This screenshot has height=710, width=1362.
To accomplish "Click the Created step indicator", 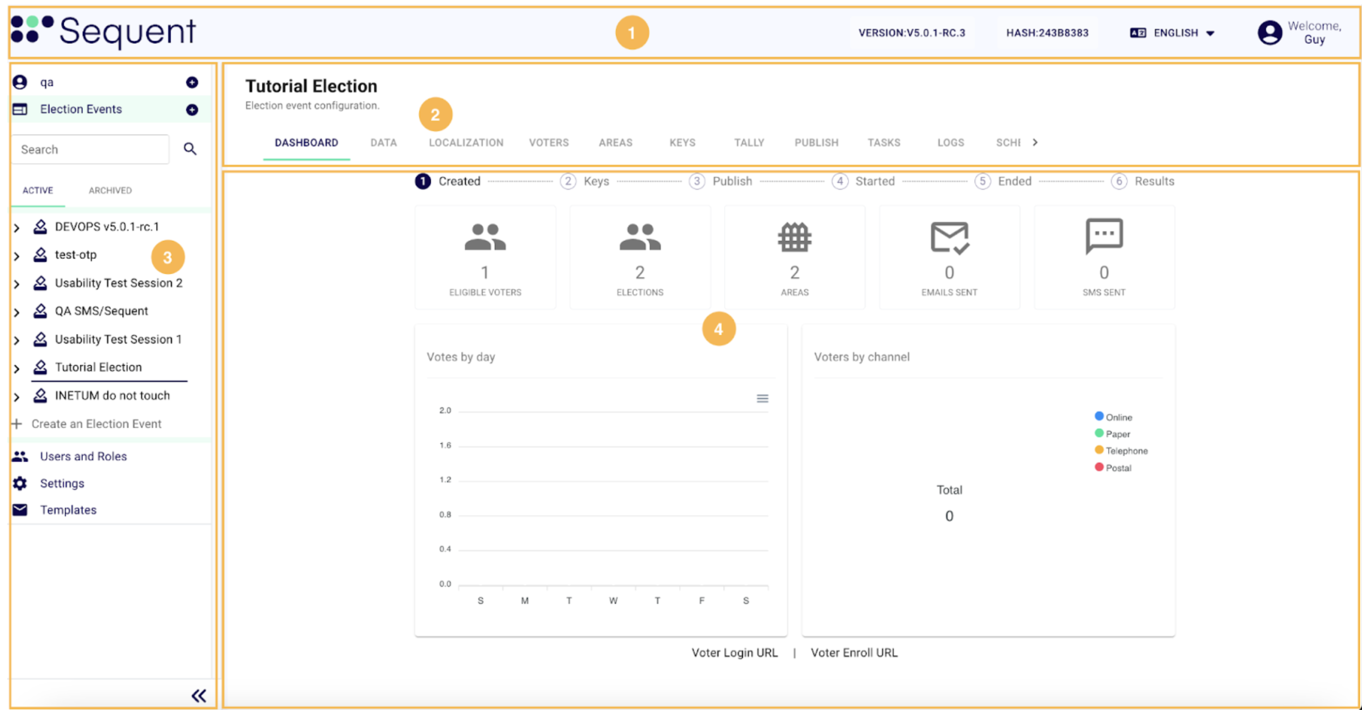I will (423, 181).
